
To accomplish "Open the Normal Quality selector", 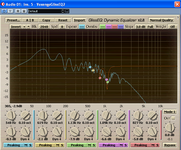I will click(x=161, y=20).
